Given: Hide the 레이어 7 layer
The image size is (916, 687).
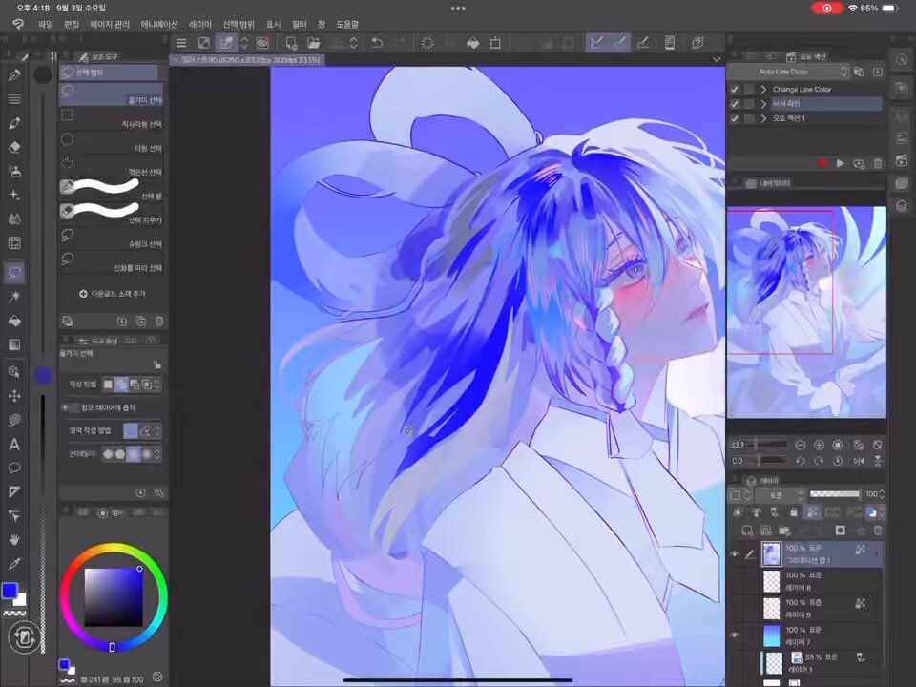Looking at the screenshot, I should pyautogui.click(x=735, y=635).
